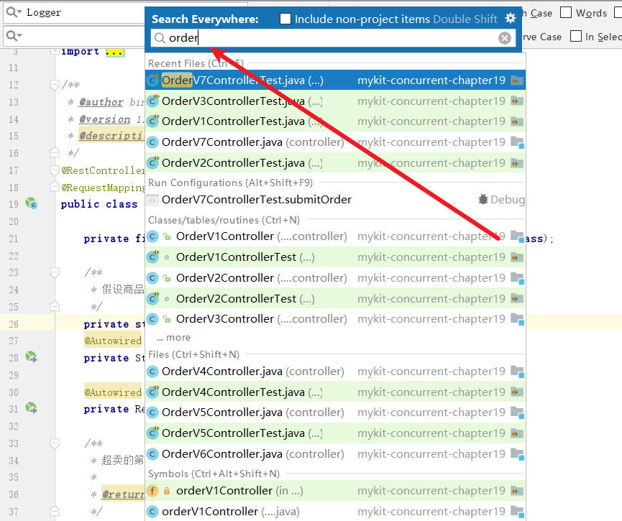This screenshot has width=622, height=521.
Task: Click run configuration icon beside submitOrder
Action: (152, 200)
